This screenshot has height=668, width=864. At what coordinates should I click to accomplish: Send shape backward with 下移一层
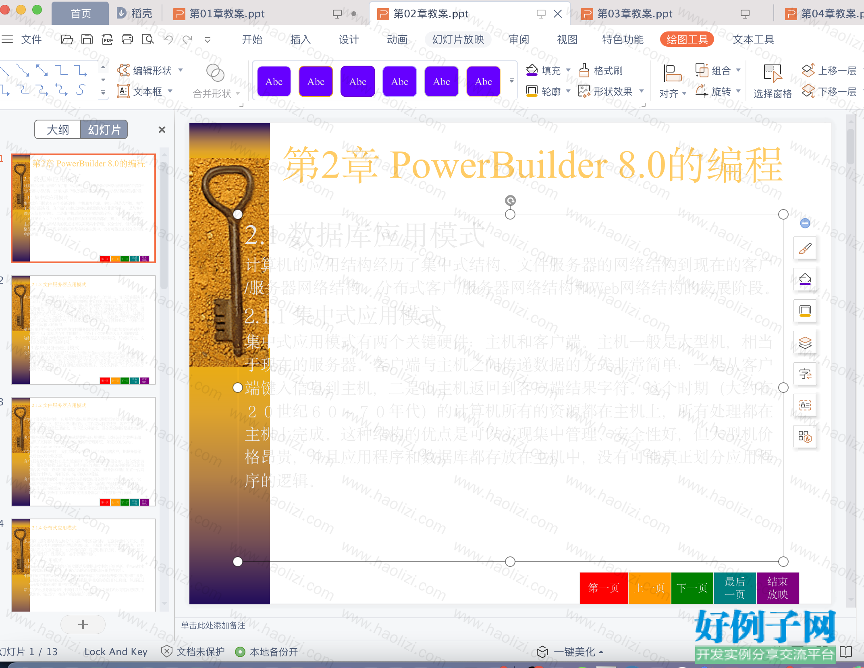(x=829, y=92)
